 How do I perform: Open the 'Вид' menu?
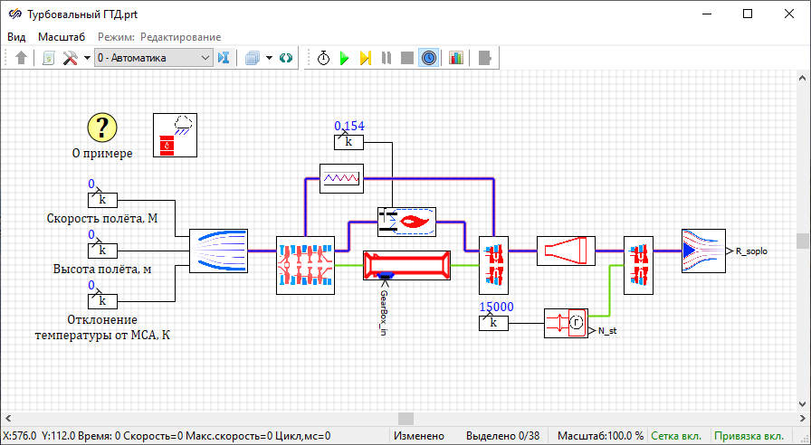click(17, 37)
